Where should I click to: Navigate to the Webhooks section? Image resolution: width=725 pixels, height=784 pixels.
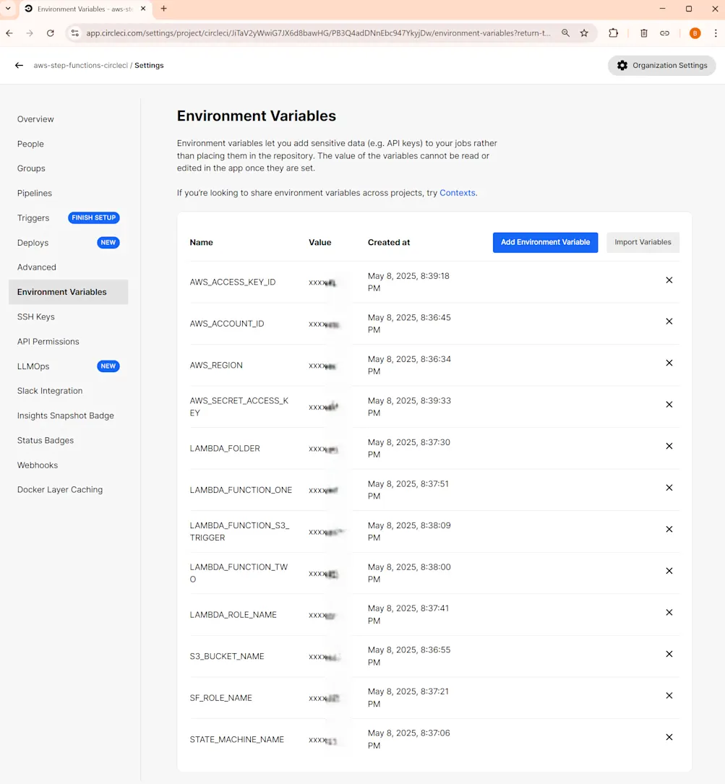37,465
